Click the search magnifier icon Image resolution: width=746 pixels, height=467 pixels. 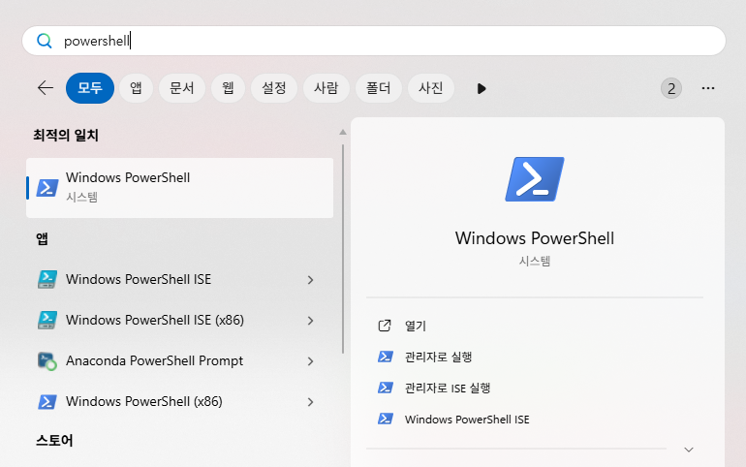click(x=45, y=41)
